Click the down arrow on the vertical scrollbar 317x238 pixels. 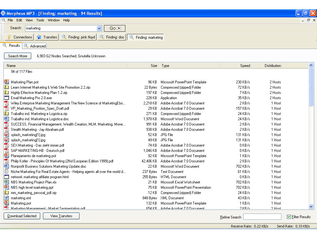(x=311, y=206)
